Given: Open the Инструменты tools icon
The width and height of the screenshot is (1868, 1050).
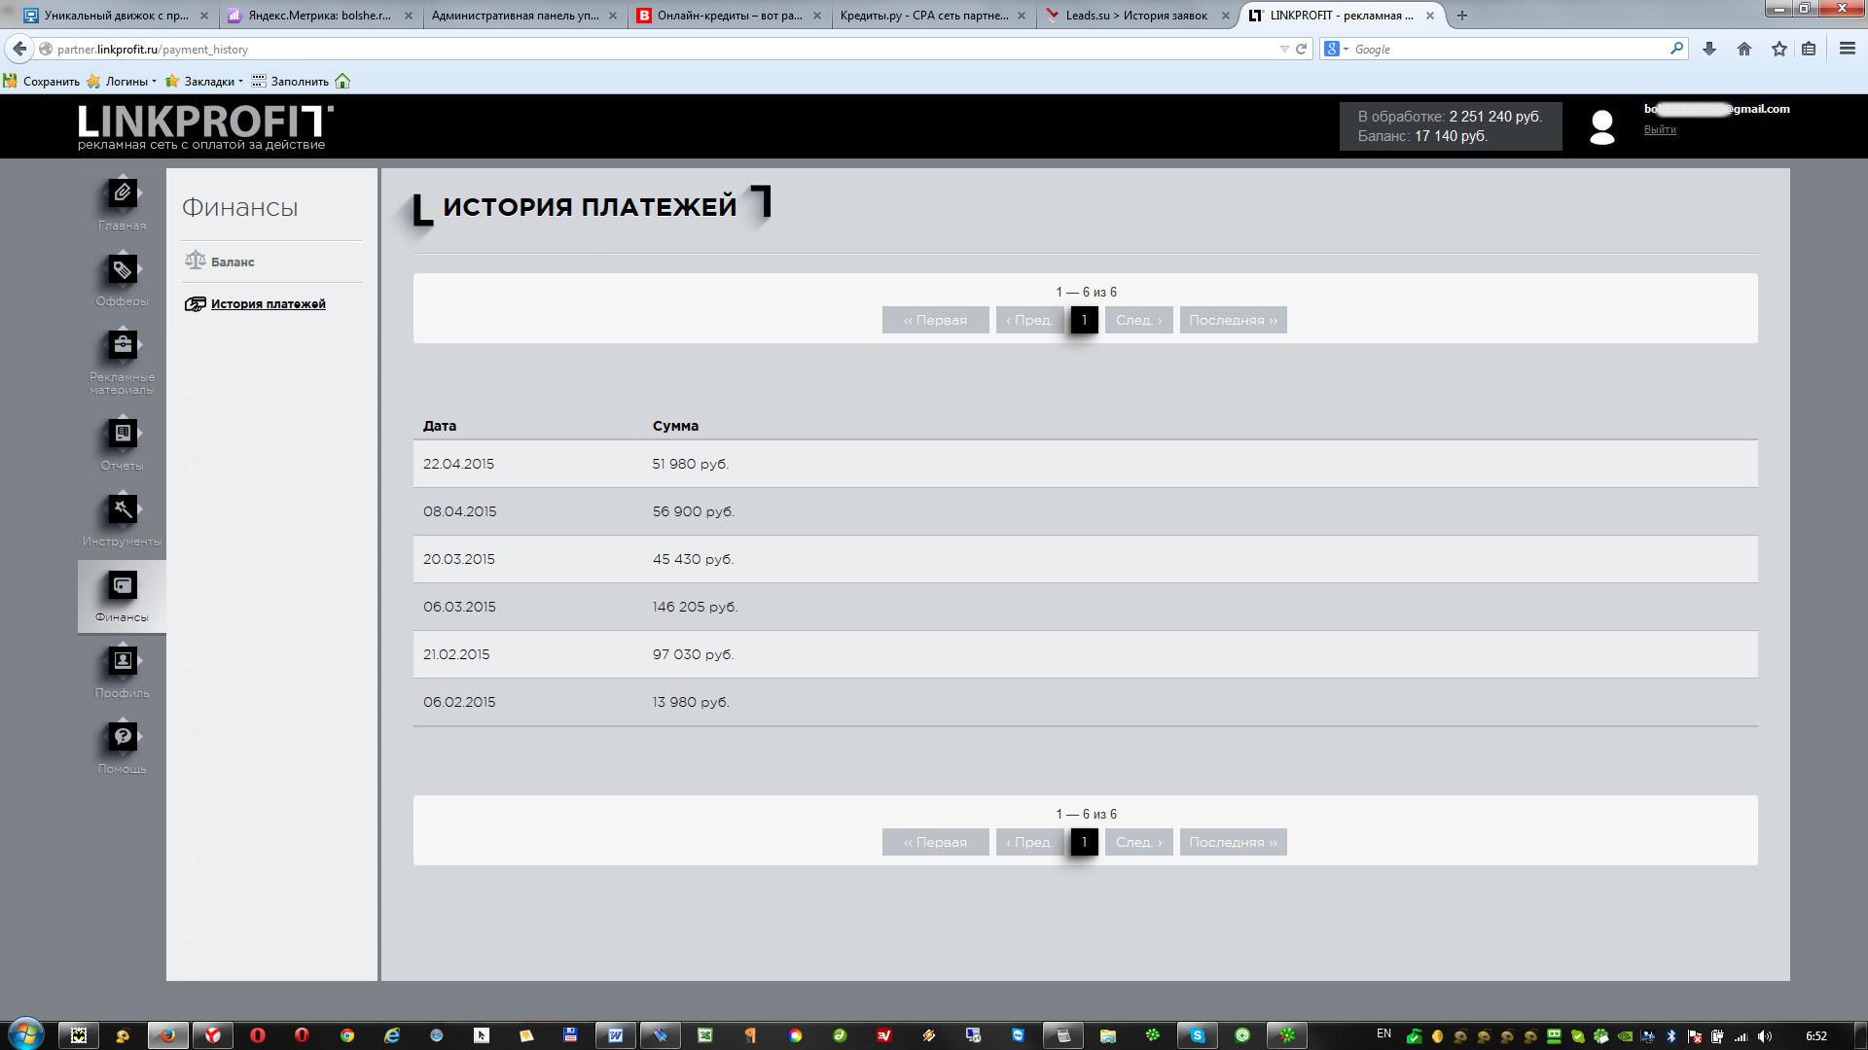Looking at the screenshot, I should pyautogui.click(x=122, y=508).
